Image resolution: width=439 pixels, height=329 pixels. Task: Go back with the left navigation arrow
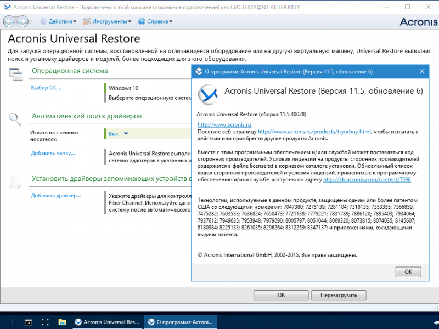point(9,21)
